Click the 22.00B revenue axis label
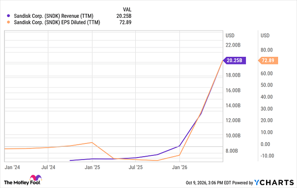This screenshot has width=297, height=188. (x=233, y=45)
